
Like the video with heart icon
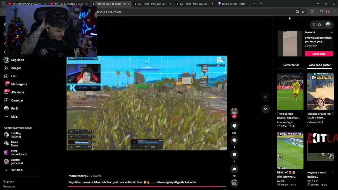tap(234, 126)
